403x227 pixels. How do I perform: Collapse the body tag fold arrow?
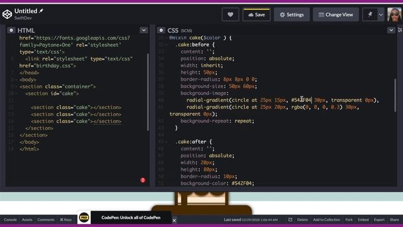16,80
